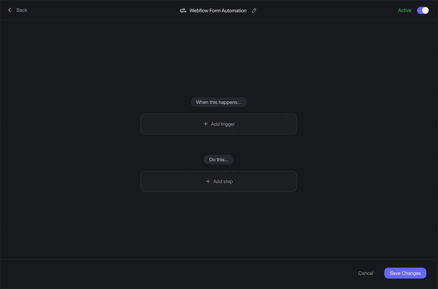Cancel the automation edits

click(365, 273)
